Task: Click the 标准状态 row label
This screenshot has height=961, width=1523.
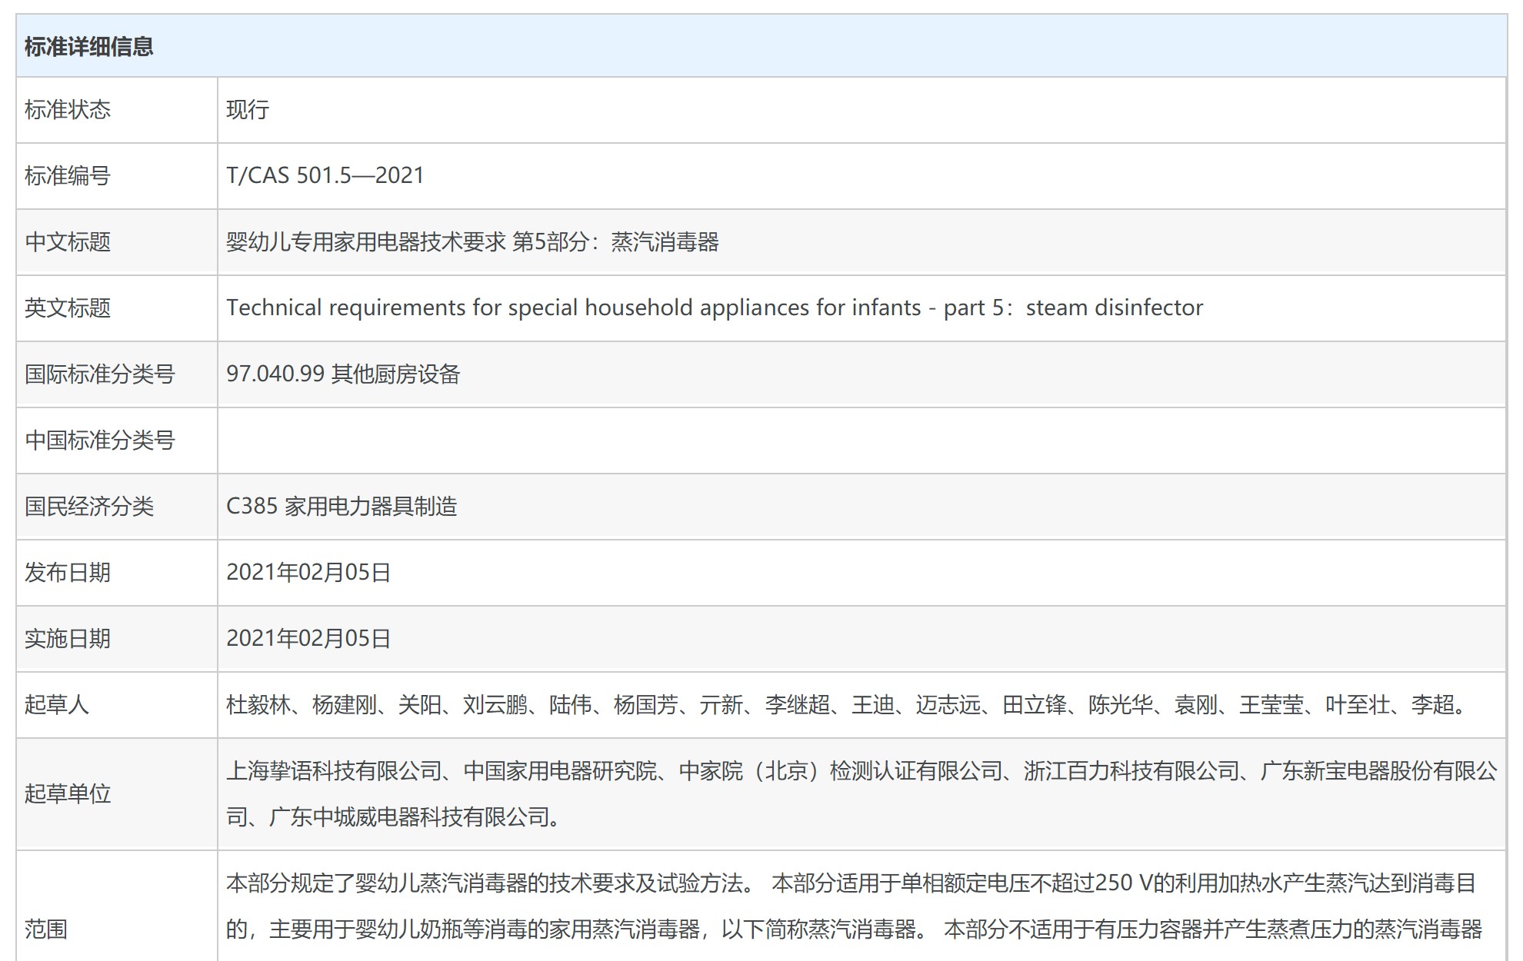Action: tap(68, 110)
